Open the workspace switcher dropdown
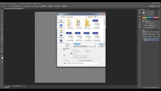Image resolution: width=161 pixels, height=91 pixels. coord(155,6)
